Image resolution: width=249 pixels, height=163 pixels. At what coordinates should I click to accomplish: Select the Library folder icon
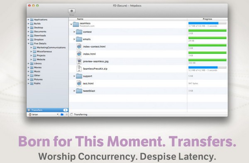(x=32, y=63)
